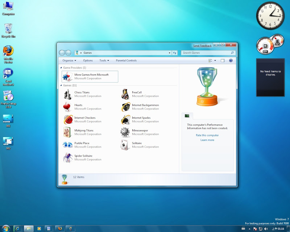Select desktop file named 002
This screenshot has width=290, height=232.
pyautogui.click(x=8, y=144)
